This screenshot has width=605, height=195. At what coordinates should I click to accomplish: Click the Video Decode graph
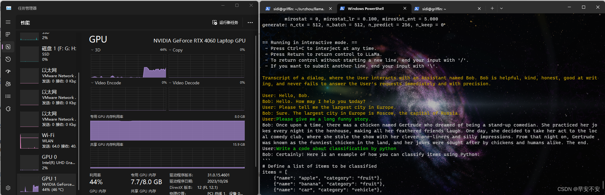(x=207, y=99)
